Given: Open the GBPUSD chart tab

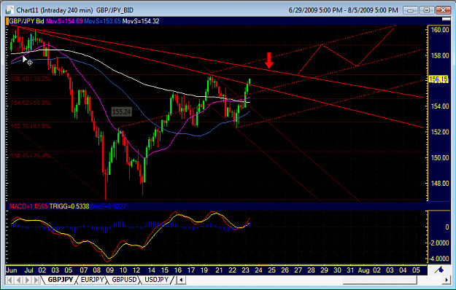Looking at the screenshot, I should point(124,280).
